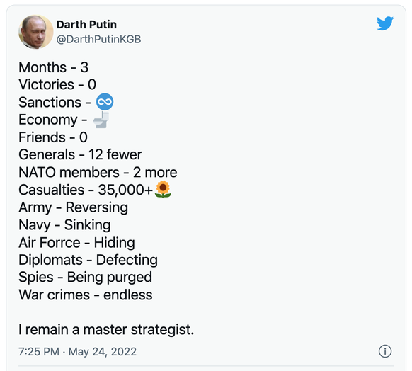Viewport: 412px width, 371px height.
Task: Click the 'War crimes - endless' text
Action: [x=86, y=295]
